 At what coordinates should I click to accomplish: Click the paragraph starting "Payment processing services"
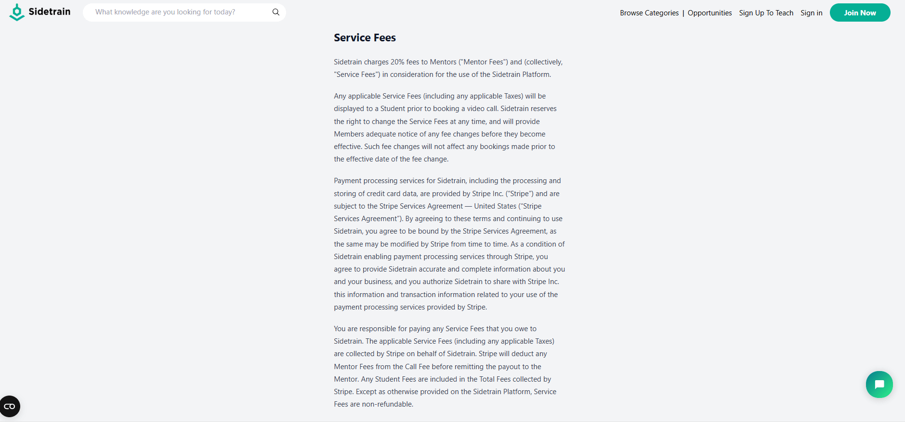(x=449, y=244)
